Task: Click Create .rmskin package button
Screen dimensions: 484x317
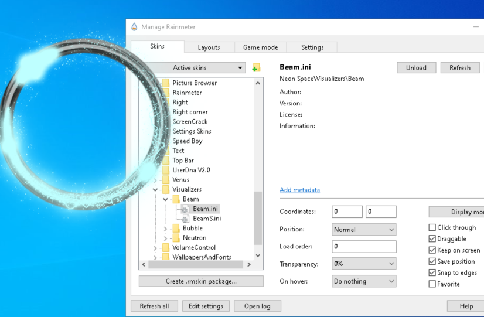Action: 201,281
